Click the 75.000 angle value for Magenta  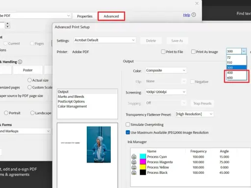coord(224,162)
